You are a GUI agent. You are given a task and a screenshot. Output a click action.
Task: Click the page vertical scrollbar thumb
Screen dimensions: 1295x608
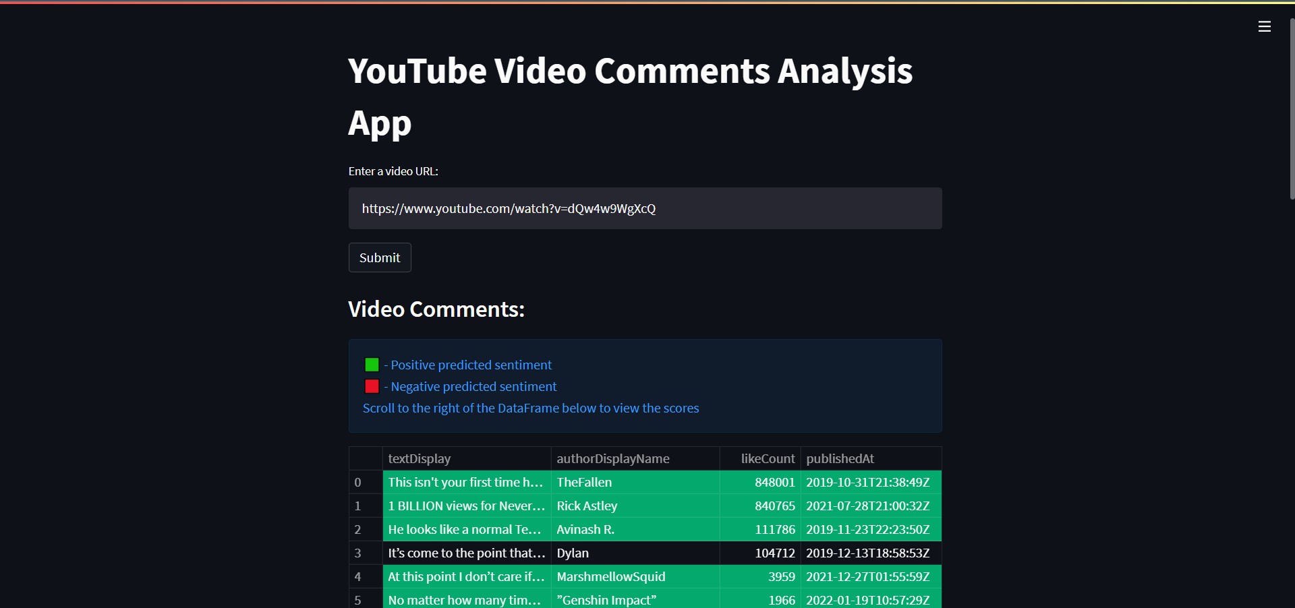click(1292, 108)
